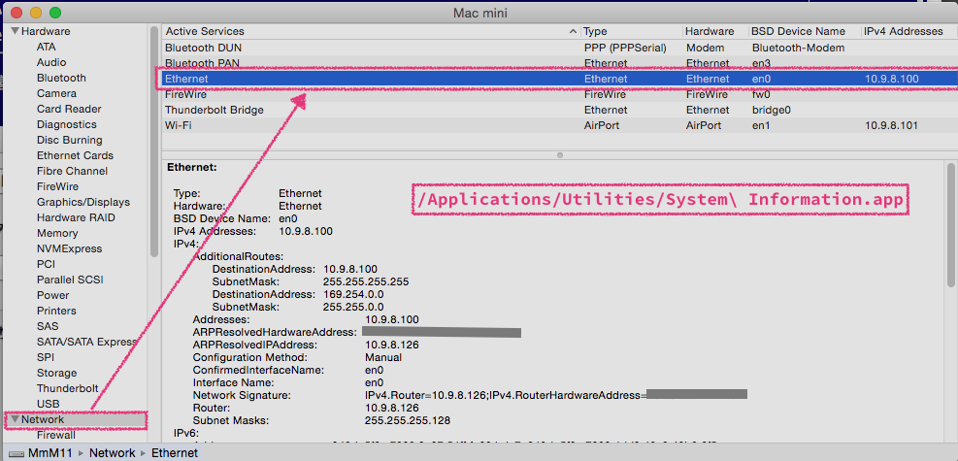Select Thunderbolt in the sidebar

[67, 388]
